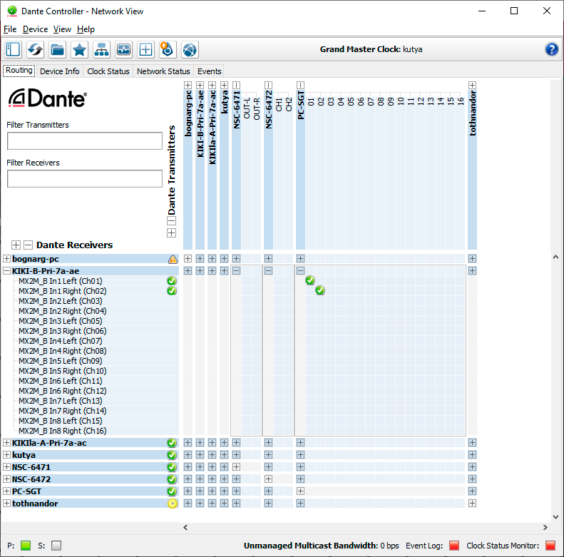This screenshot has height=557, width=564.
Task: Expand the tothnandor transmitter column
Action: tap(472, 86)
